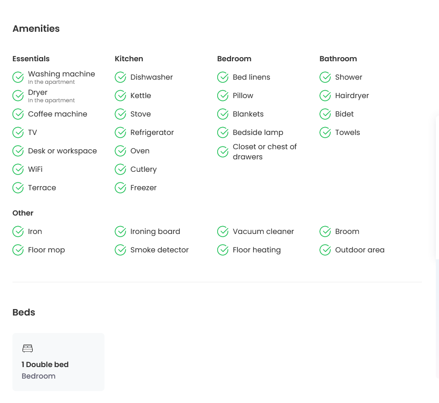Click the check icon next to Smoke detector
Image resolution: width=439 pixels, height=403 pixels.
pyautogui.click(x=121, y=250)
